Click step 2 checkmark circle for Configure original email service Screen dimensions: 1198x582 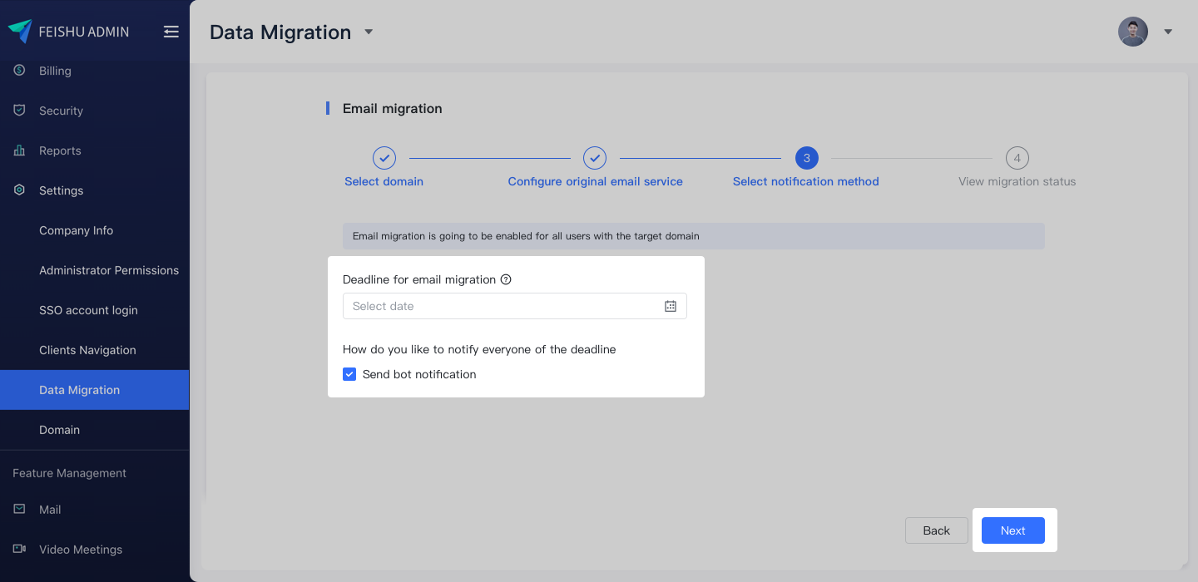[x=595, y=158]
